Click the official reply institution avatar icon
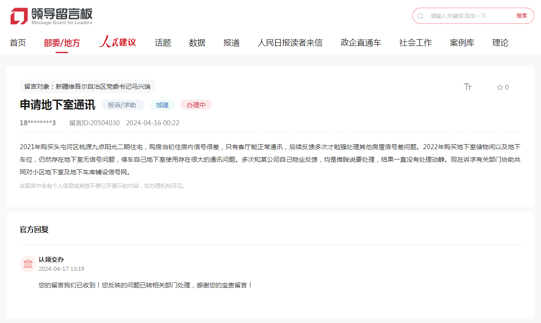This screenshot has height=323, width=541. click(x=28, y=264)
